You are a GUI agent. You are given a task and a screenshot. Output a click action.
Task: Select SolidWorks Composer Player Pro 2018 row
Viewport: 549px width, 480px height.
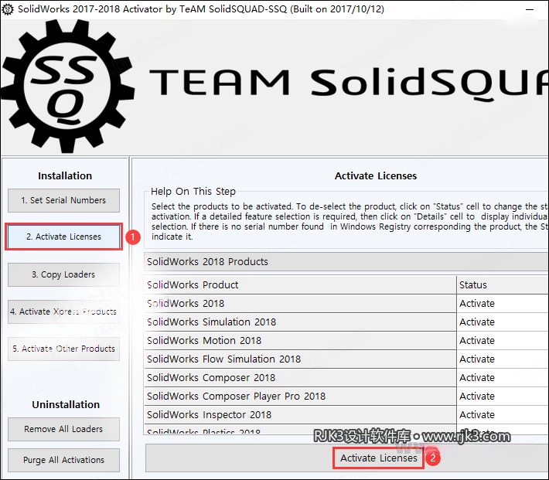[300, 396]
